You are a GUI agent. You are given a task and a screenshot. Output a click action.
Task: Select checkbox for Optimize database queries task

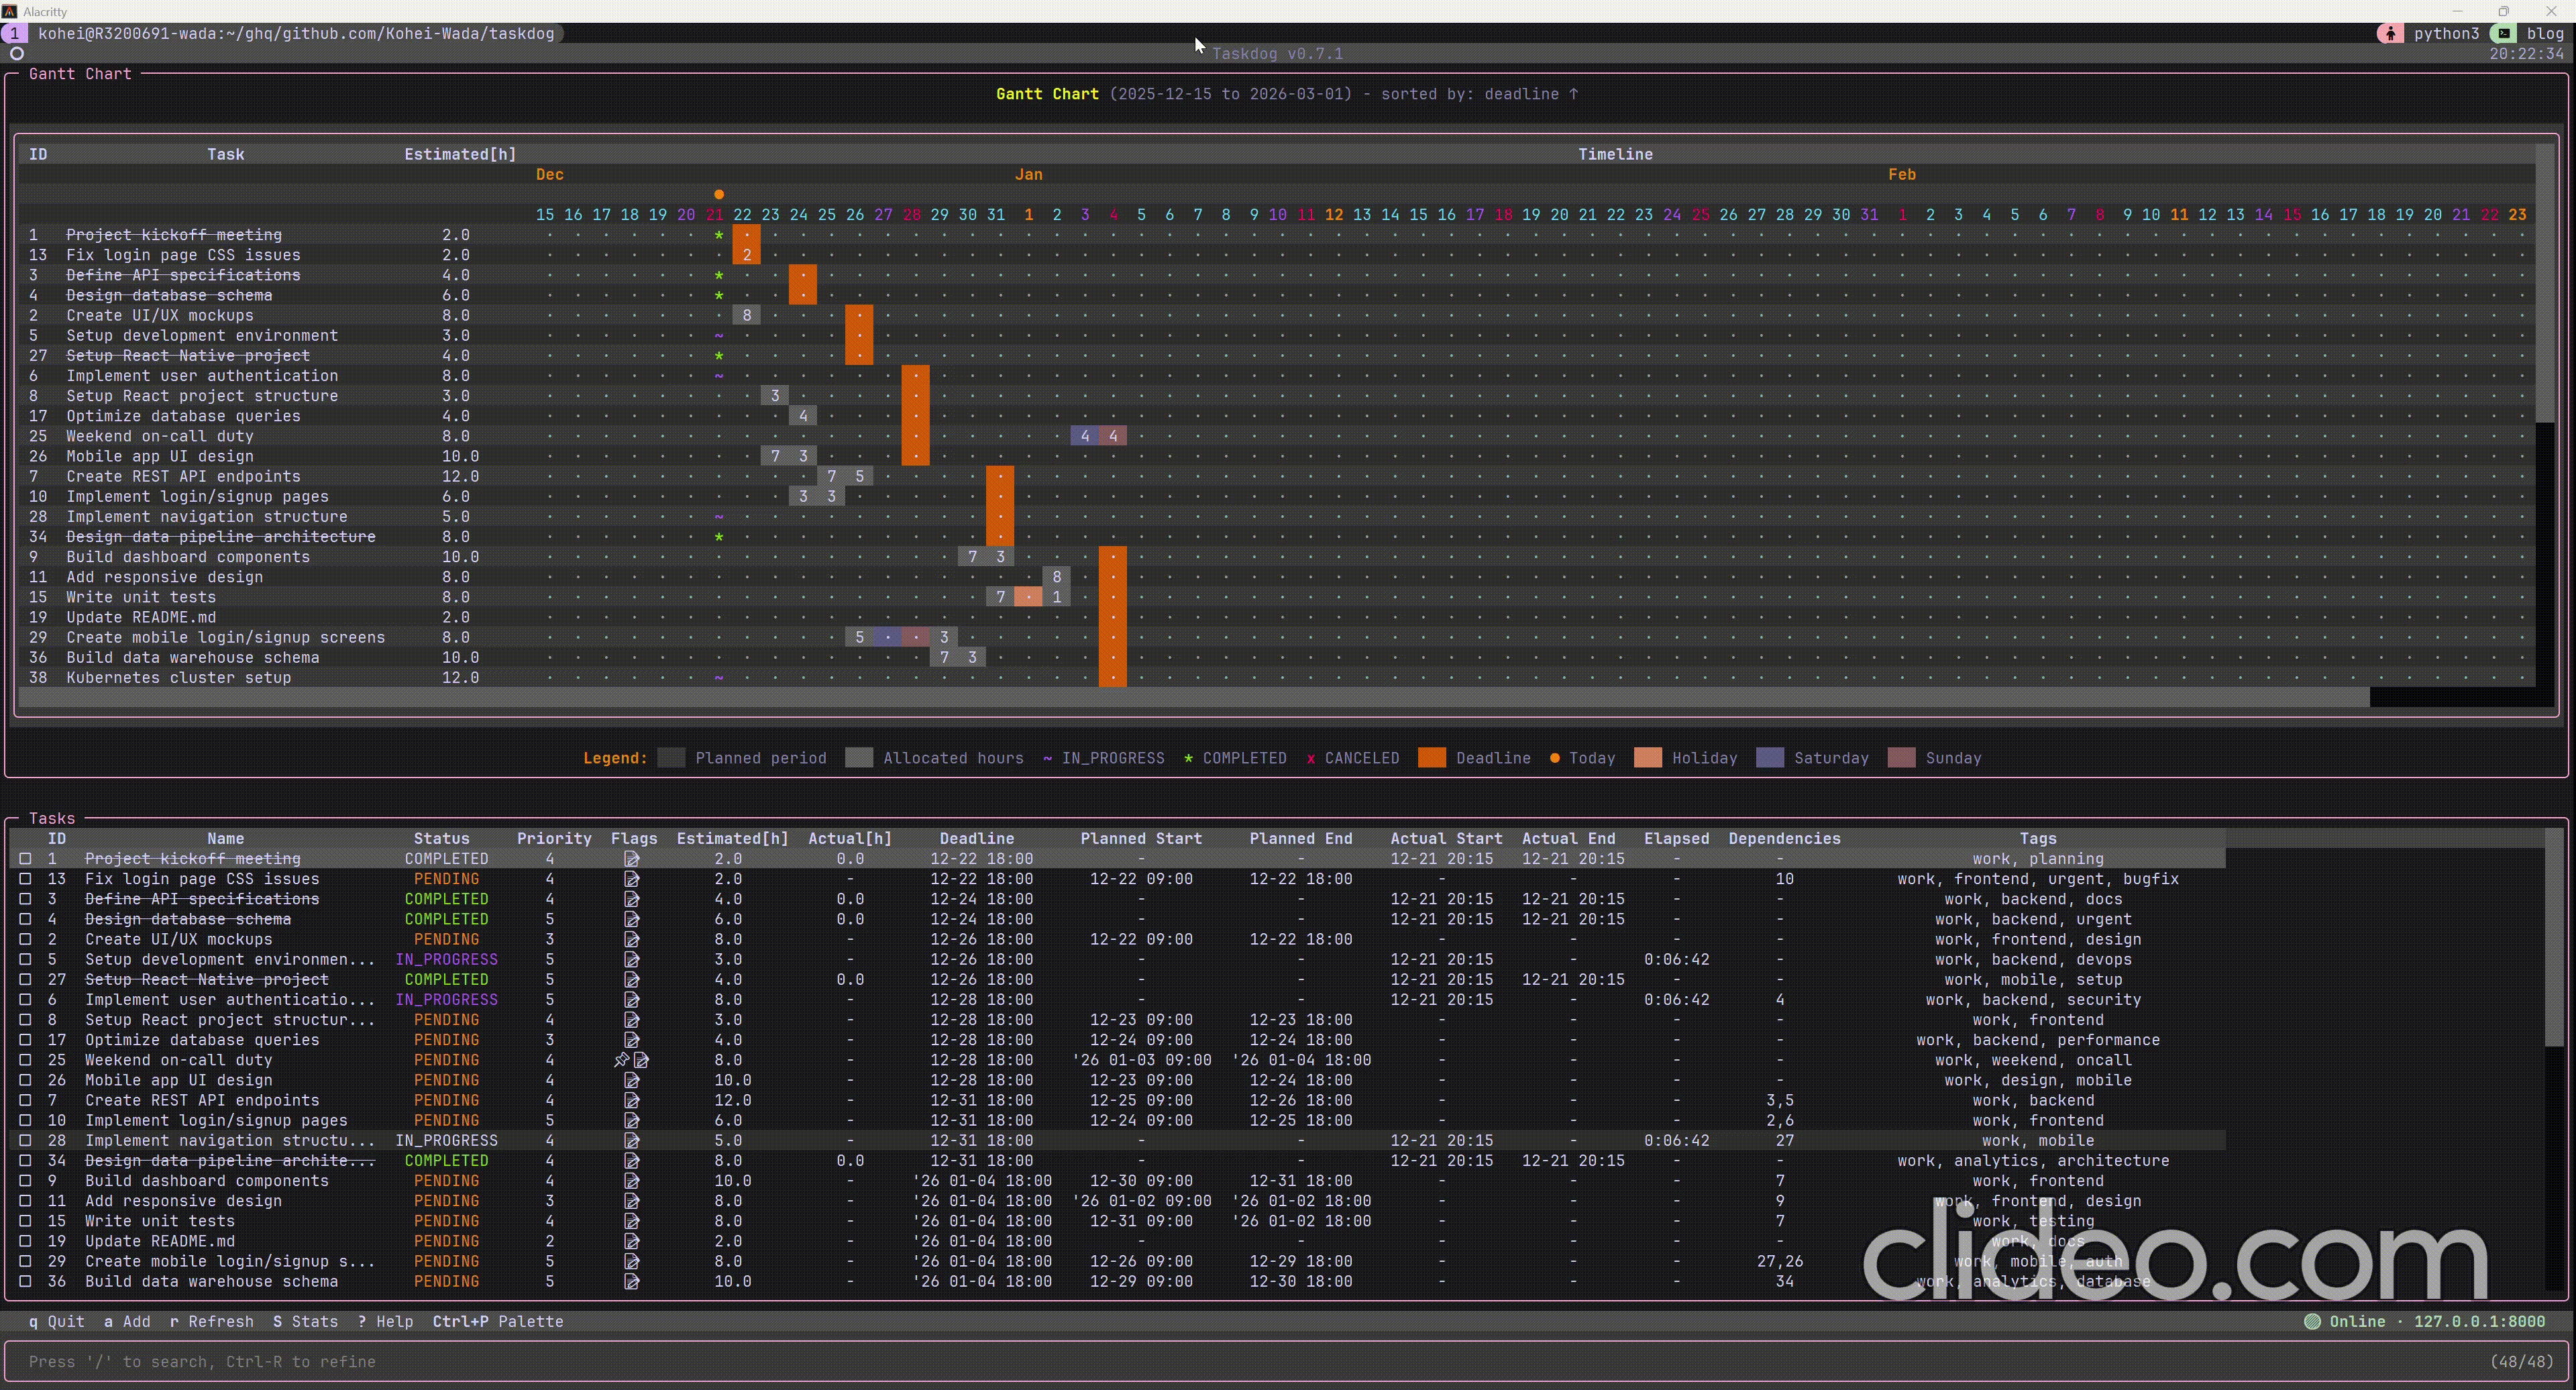[26, 1040]
